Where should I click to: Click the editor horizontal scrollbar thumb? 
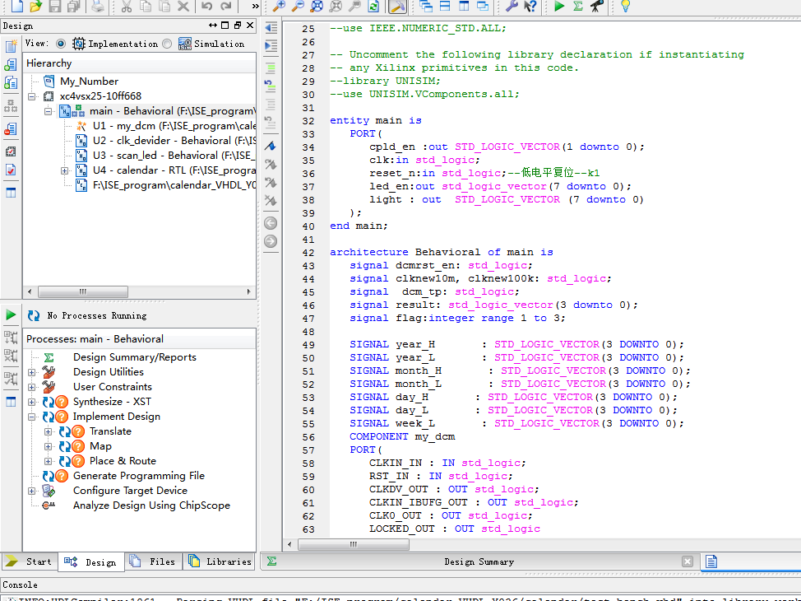(352, 544)
